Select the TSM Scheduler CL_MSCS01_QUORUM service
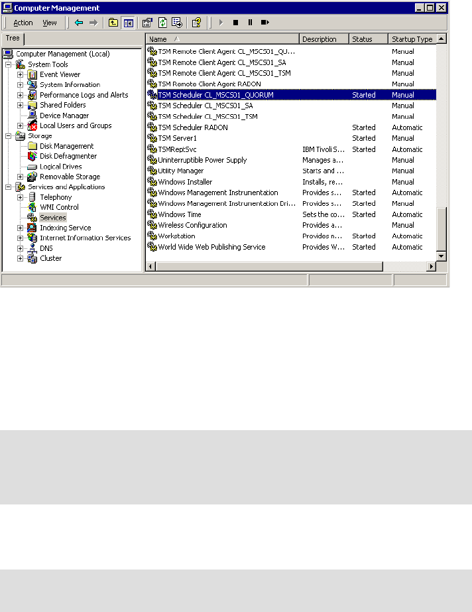Viewport: 472px width, 612px height. tap(291, 95)
